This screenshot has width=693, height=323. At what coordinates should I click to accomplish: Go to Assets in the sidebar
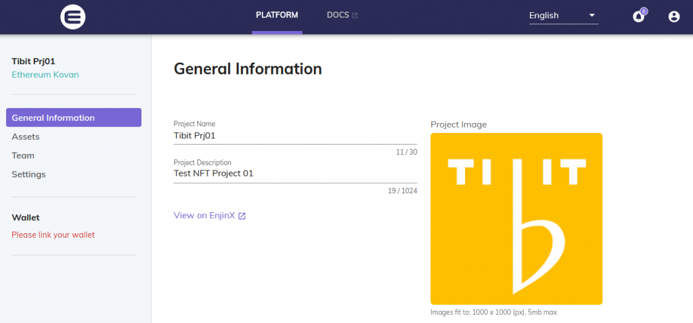(26, 136)
